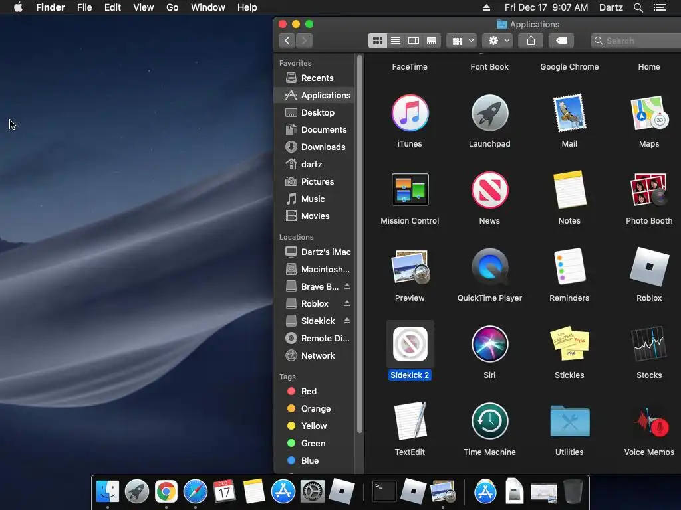
Task: Open the Utilities folder icon
Action: (569, 420)
